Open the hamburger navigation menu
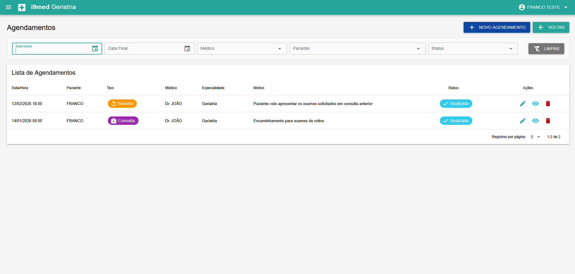Viewport: 575px width, 274px height. pyautogui.click(x=8, y=7)
